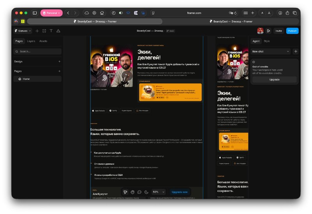Open the Safari tab overview grid icon

pyautogui.click(x=246, y=13)
